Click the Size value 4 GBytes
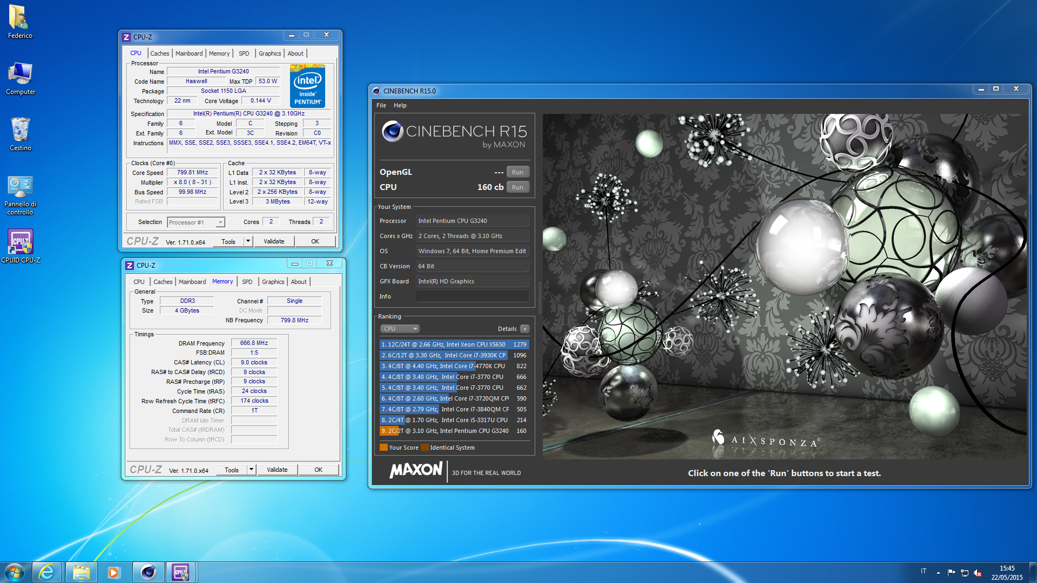Screen dimensions: 1037x583 [187, 311]
